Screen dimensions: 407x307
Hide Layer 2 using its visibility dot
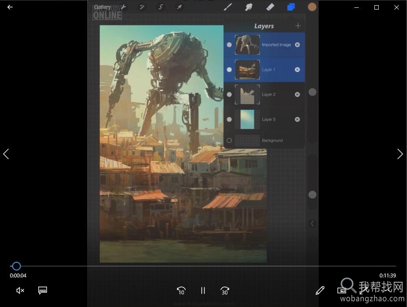click(229, 94)
